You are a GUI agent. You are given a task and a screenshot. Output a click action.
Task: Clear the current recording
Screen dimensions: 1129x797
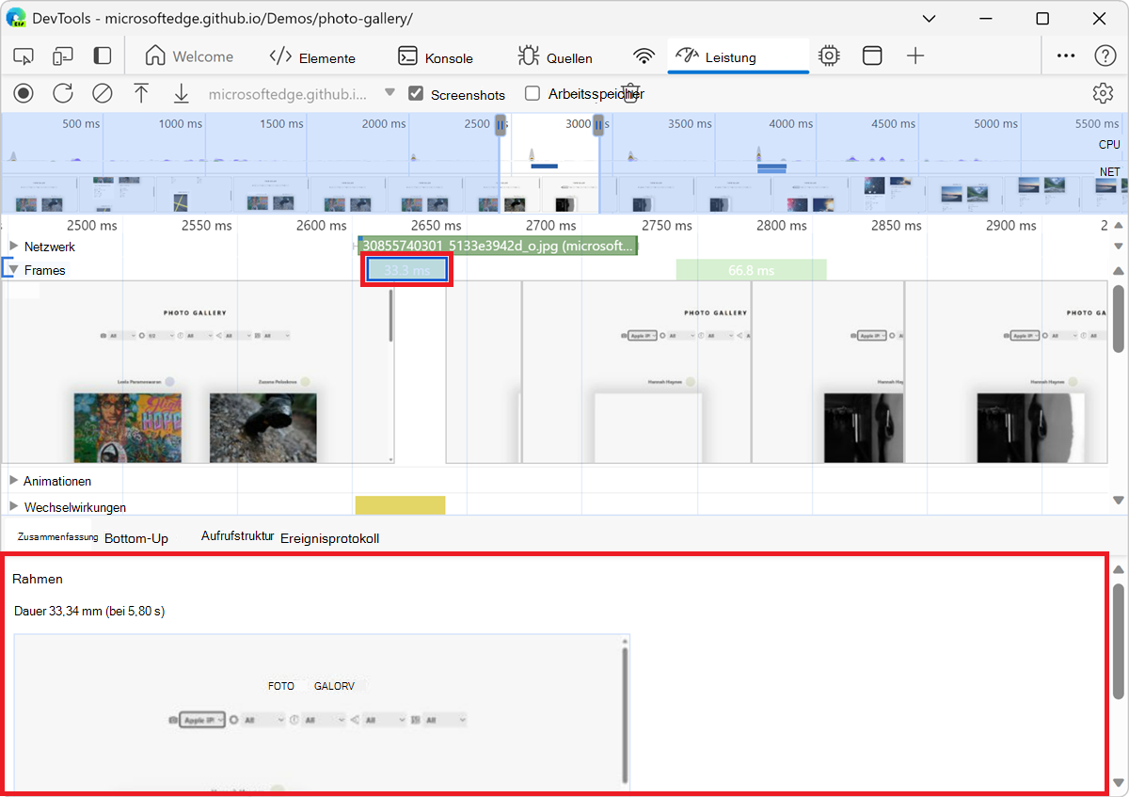[x=103, y=93]
